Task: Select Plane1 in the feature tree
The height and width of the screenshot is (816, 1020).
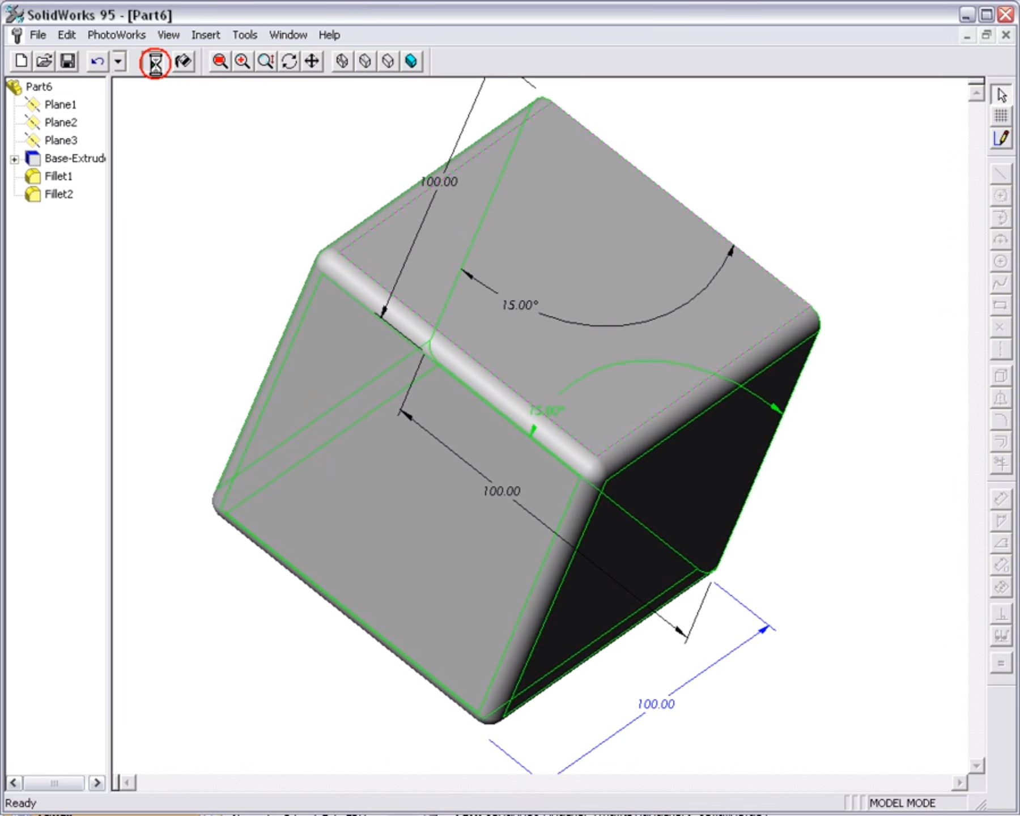Action: 60,105
